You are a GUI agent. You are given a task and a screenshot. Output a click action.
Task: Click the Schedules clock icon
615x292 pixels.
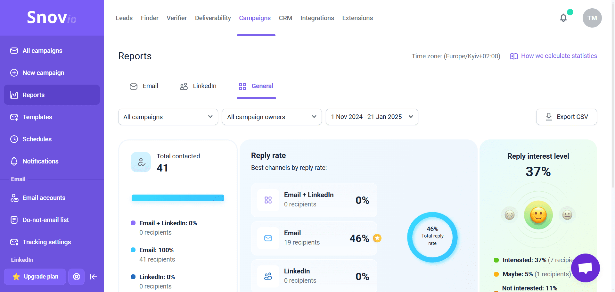[x=14, y=139]
